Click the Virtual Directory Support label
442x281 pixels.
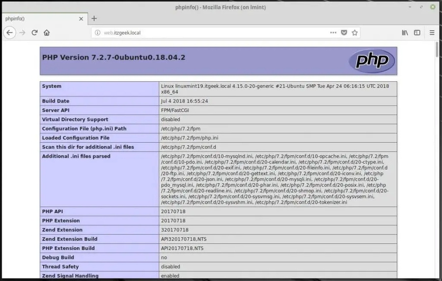[x=75, y=120]
